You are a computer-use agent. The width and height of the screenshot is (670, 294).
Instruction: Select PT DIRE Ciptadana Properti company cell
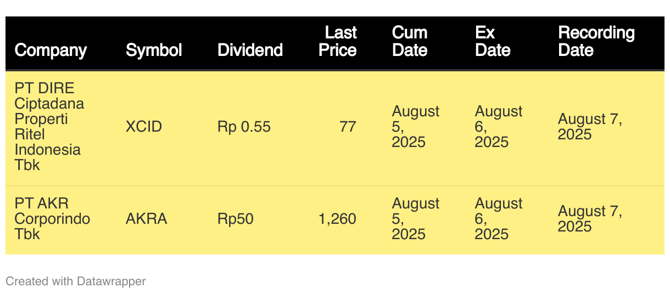49,127
